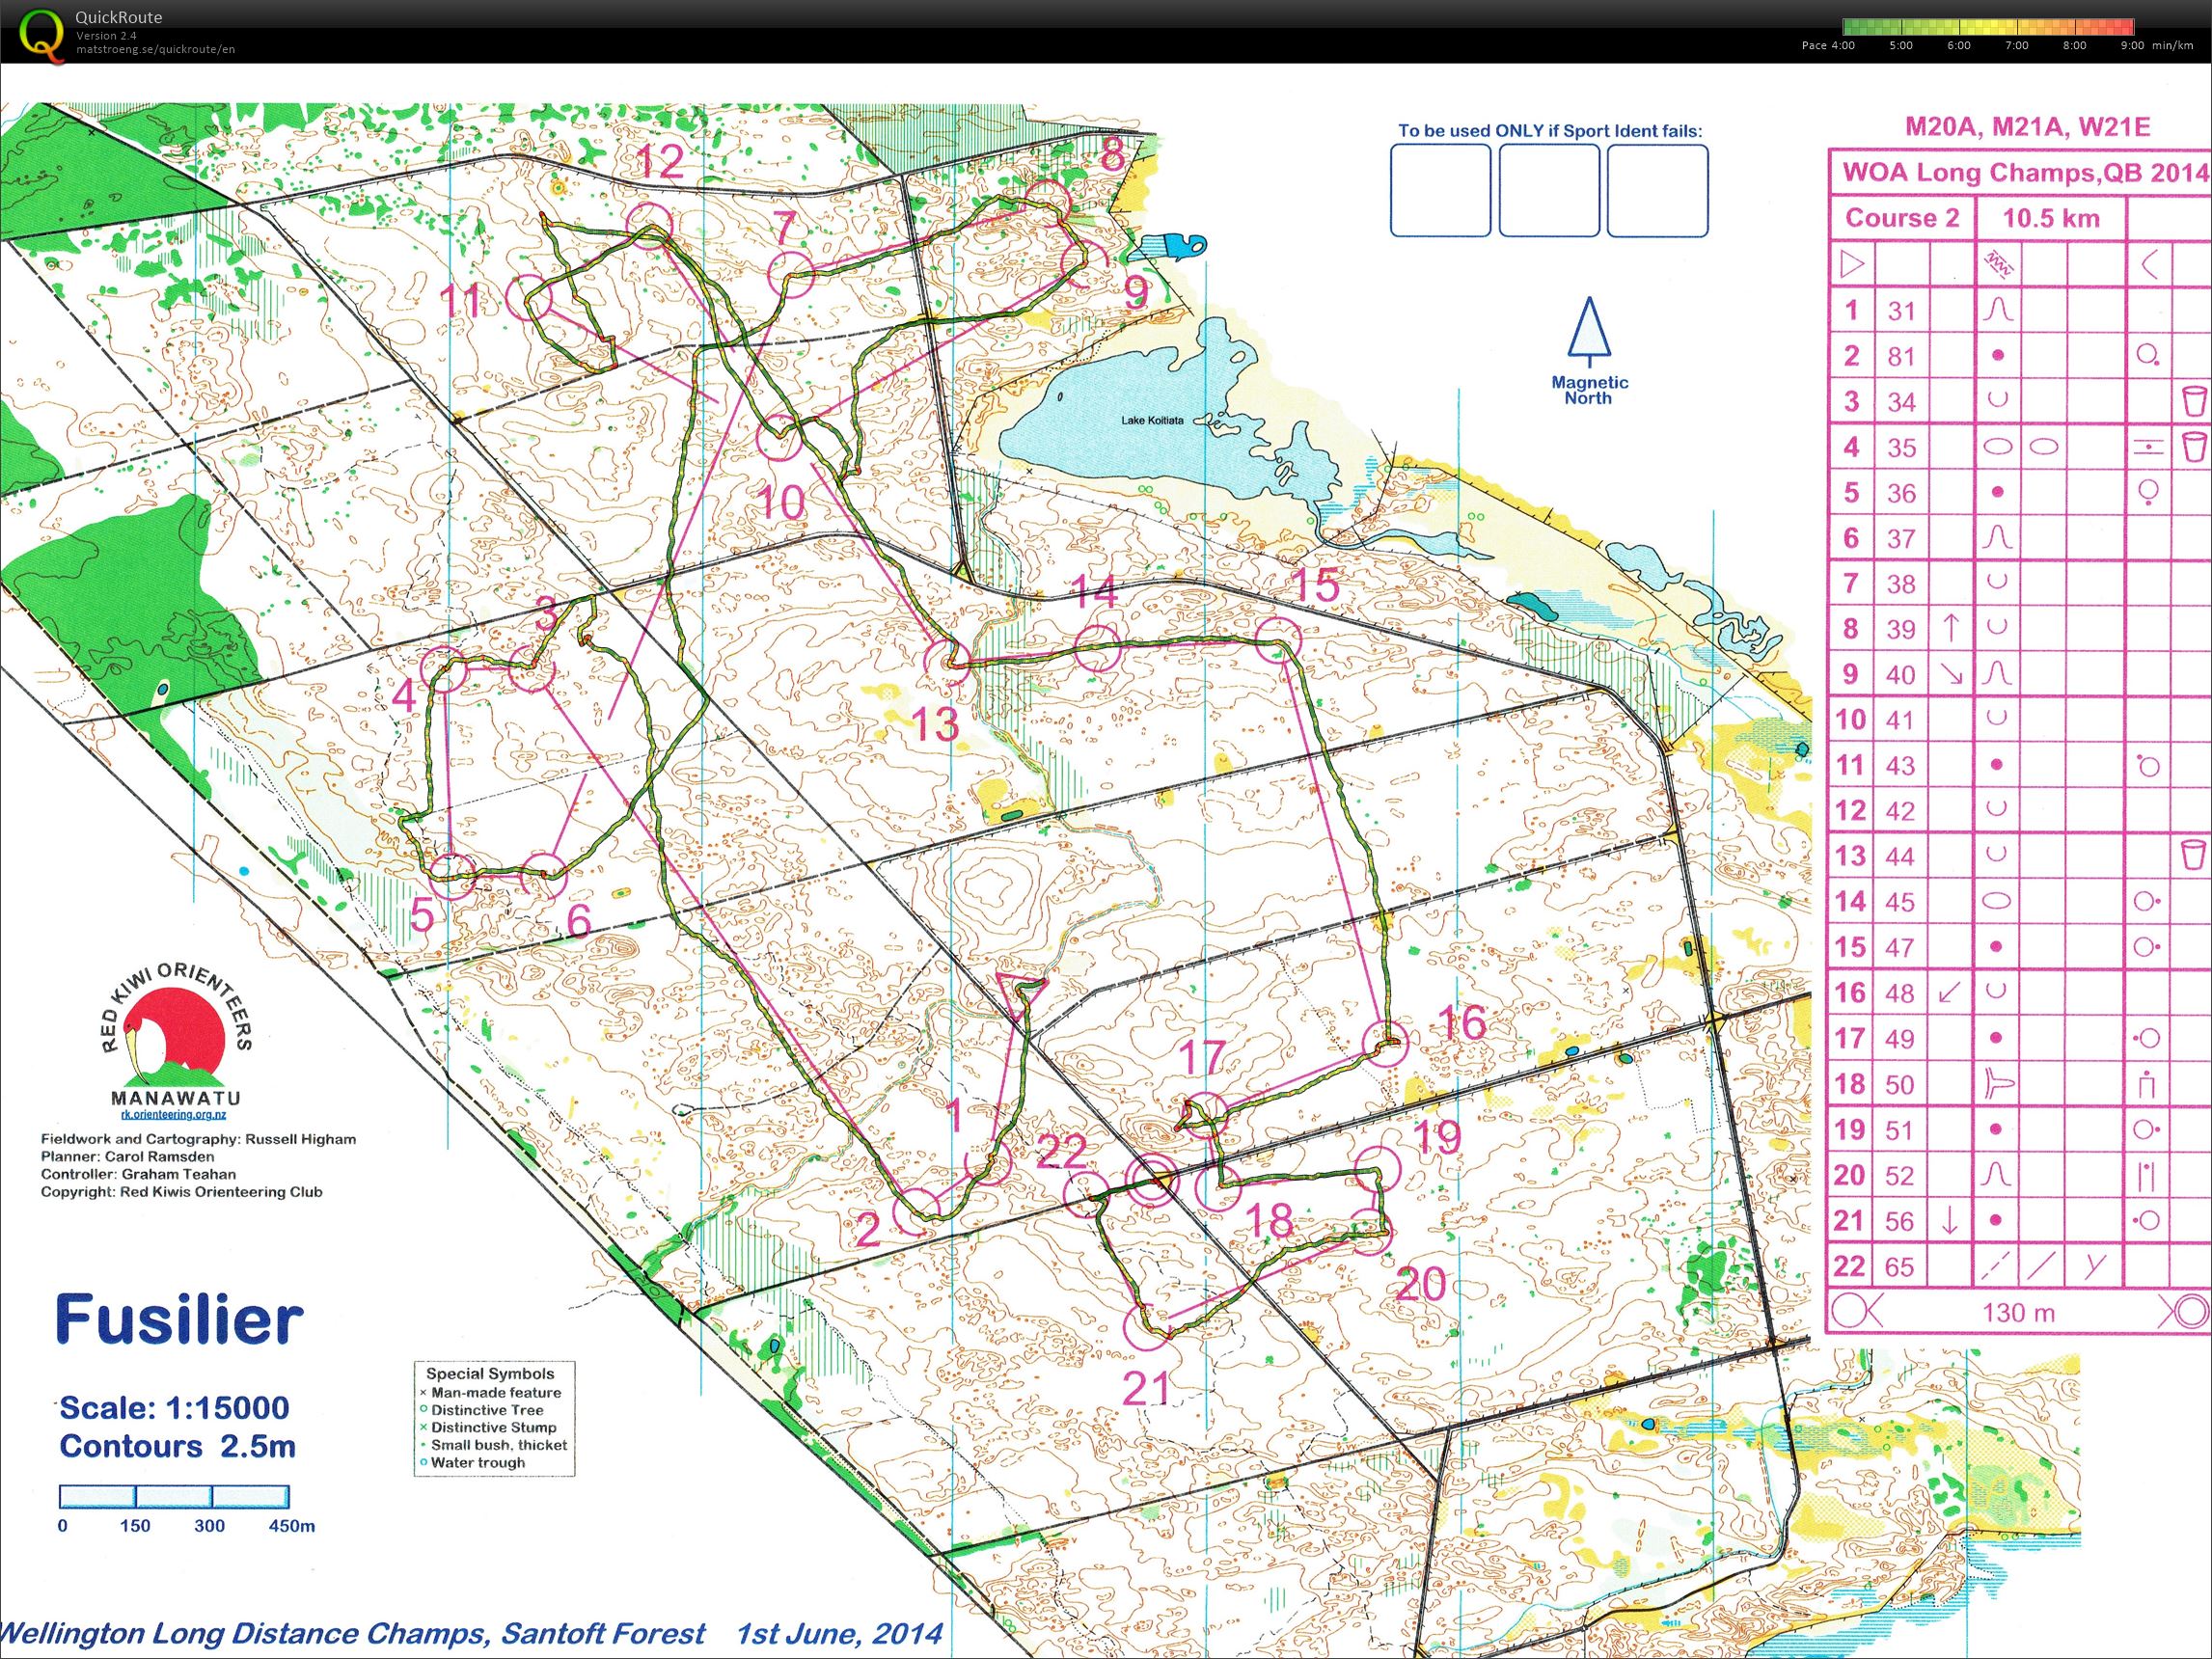Click the "1st June, 2014" date text
Viewport: 2212px width, 1659px height.
839,1634
